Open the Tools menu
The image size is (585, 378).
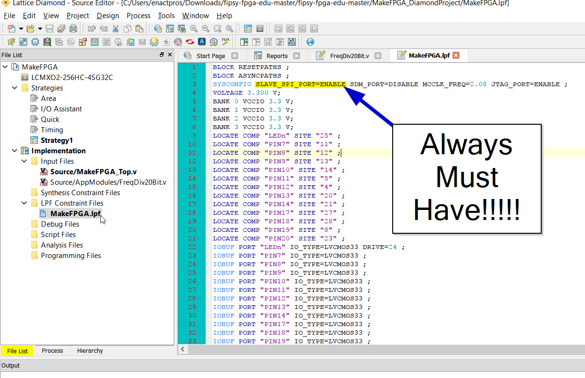pyautogui.click(x=166, y=16)
